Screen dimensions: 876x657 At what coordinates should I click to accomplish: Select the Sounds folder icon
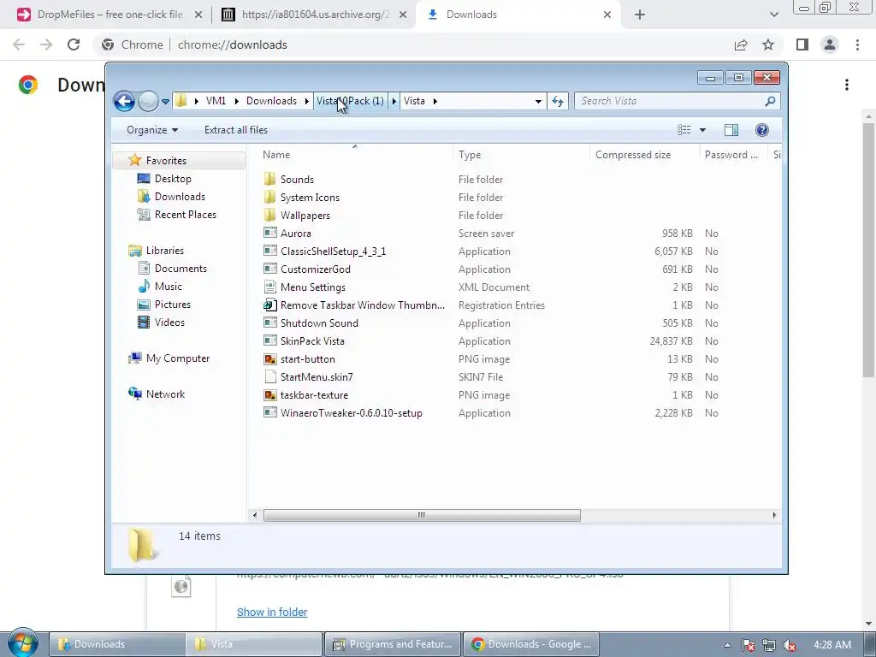[x=269, y=179]
